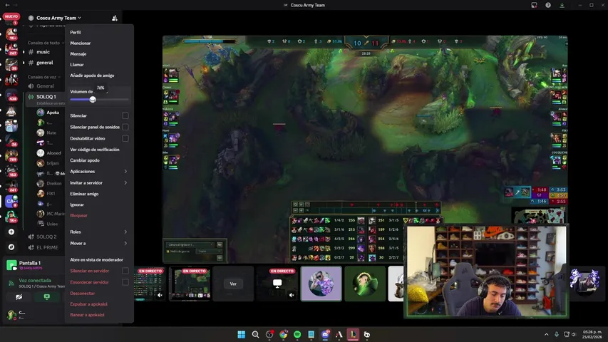Select the second EN DIRECTO stream thumbnail
The width and height of the screenshot is (608, 342).
(x=190, y=284)
